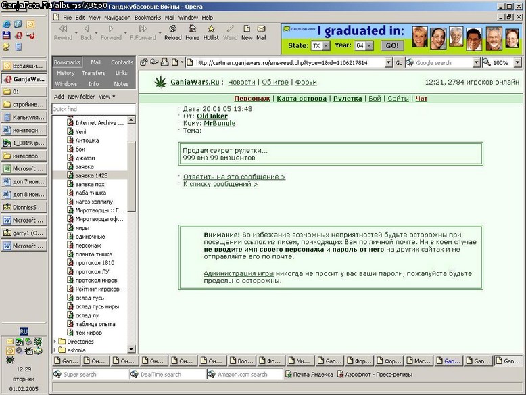
Task: Click the RU language indicator
Action: [x=24, y=331]
